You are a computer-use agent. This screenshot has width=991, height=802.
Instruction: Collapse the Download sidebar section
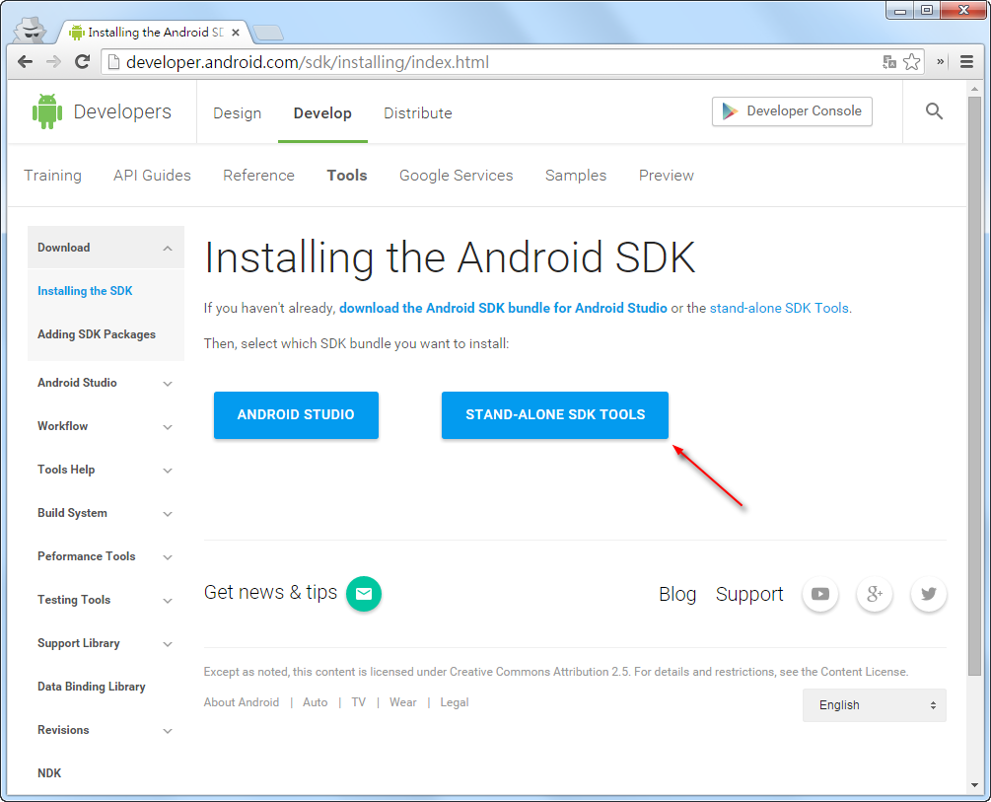click(x=168, y=248)
